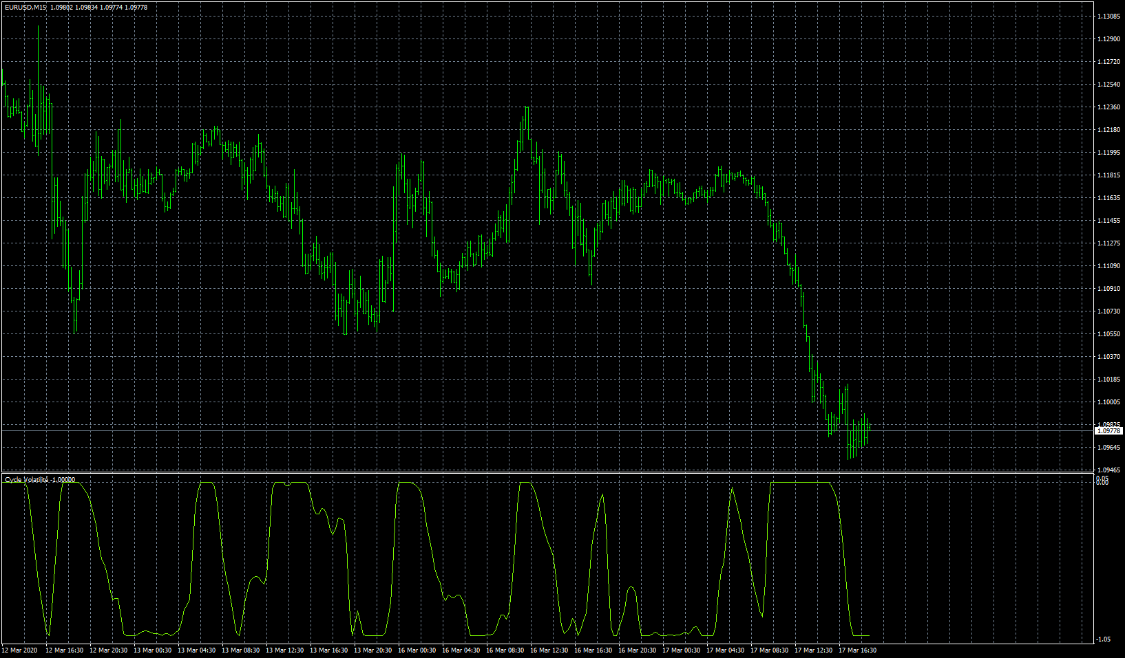Click price axis label 1.11090

(x=1108, y=266)
